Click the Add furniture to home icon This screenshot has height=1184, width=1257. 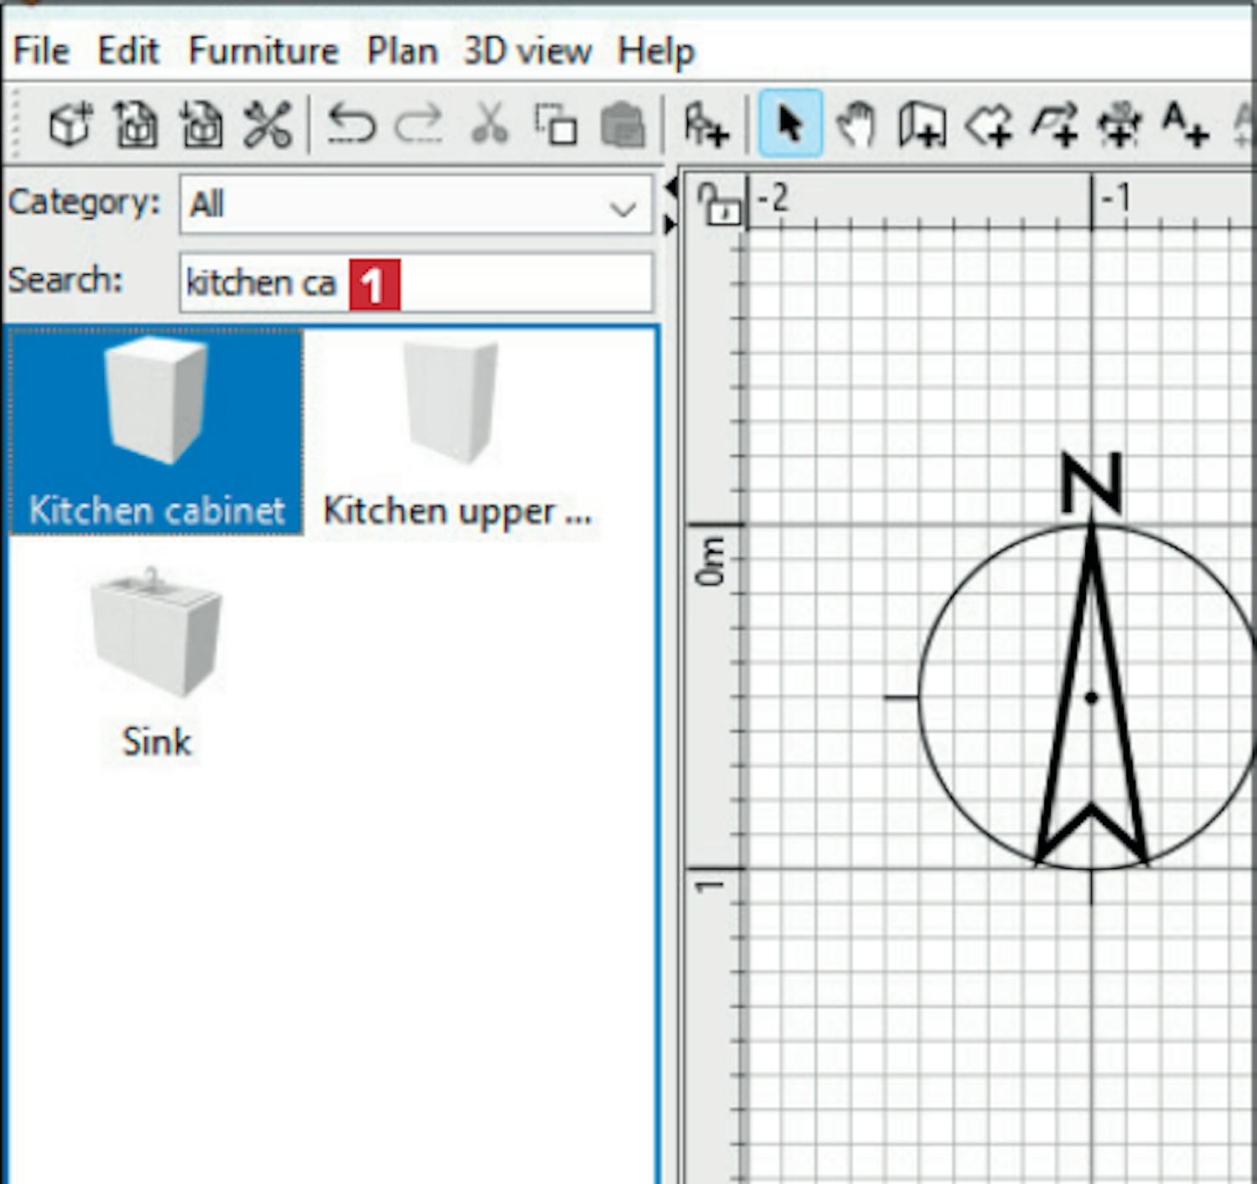(706, 126)
